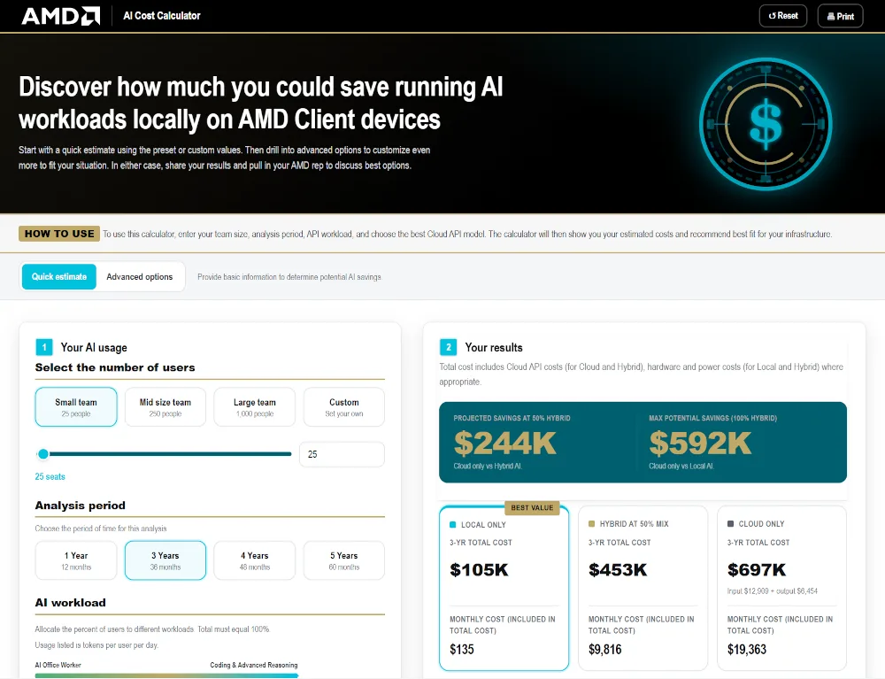Viewport: 885px width, 679px height.
Task: Choose the 3 Years analysis period
Action: pyautogui.click(x=165, y=560)
